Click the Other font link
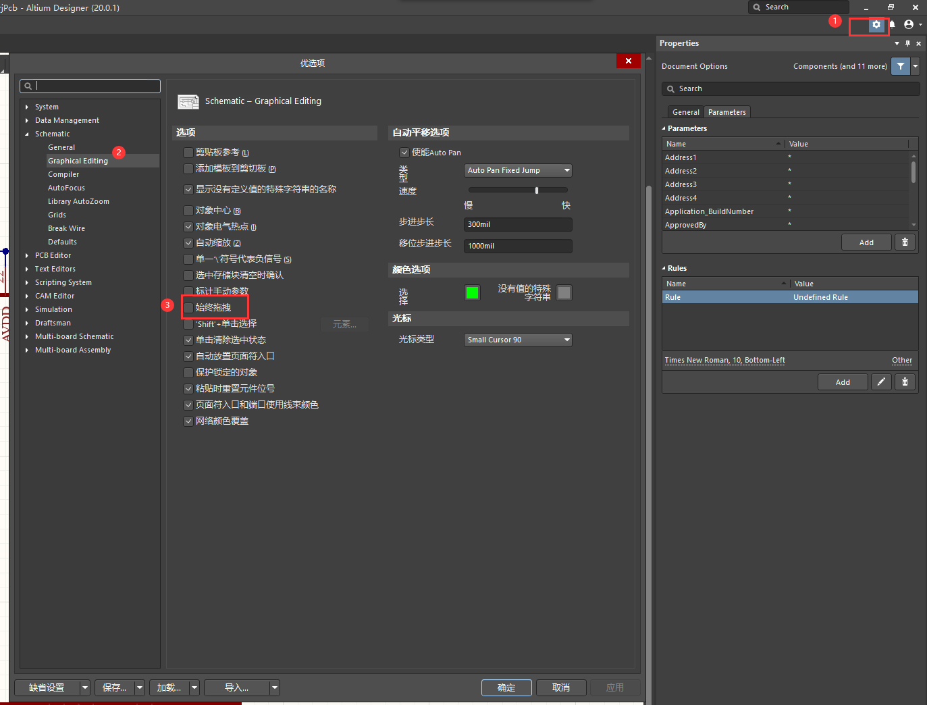Screen dimensions: 927x705 [x=902, y=361]
